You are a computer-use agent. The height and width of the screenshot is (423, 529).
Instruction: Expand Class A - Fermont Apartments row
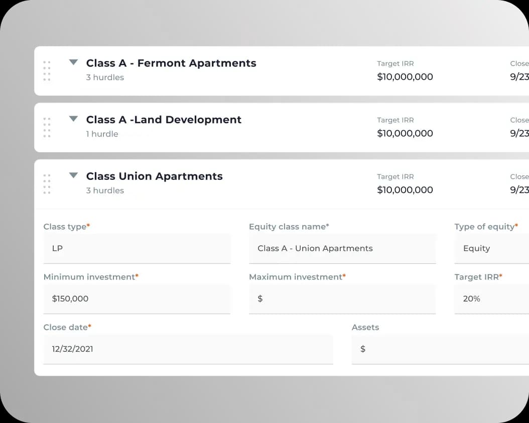tap(74, 63)
